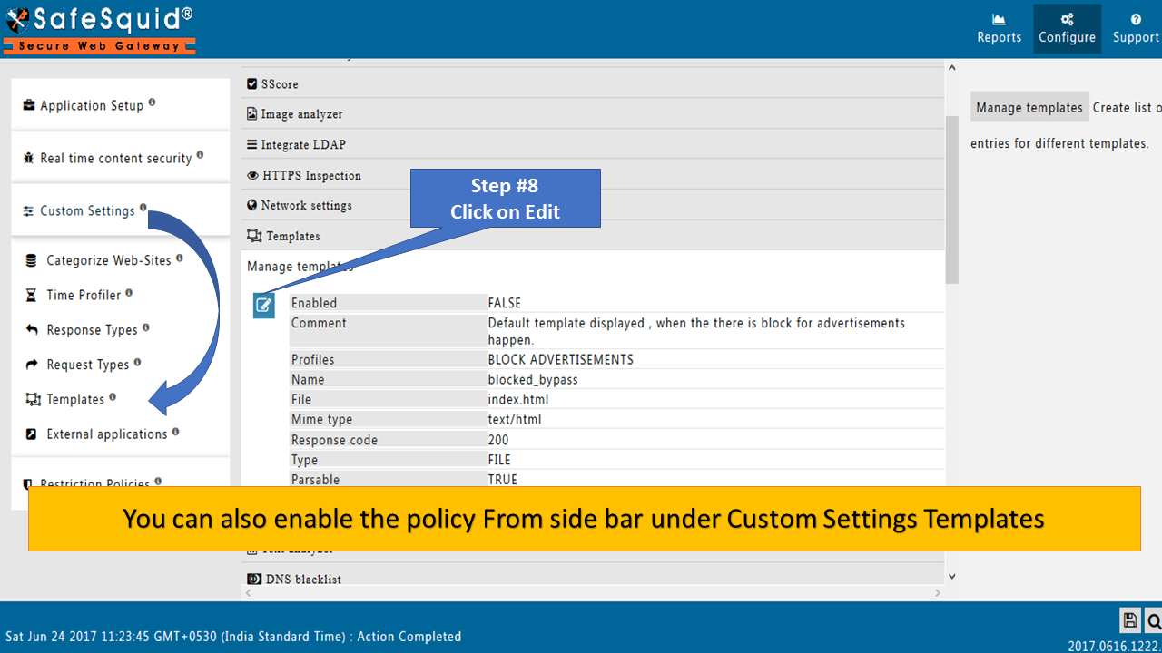Open the Configure page
Viewport: 1162px width, 653px height.
click(x=1067, y=28)
